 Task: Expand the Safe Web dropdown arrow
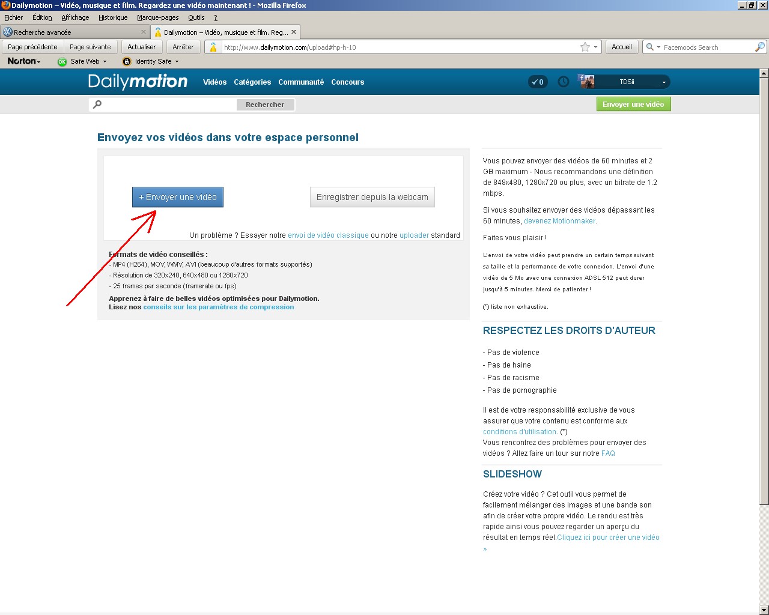[x=105, y=61]
